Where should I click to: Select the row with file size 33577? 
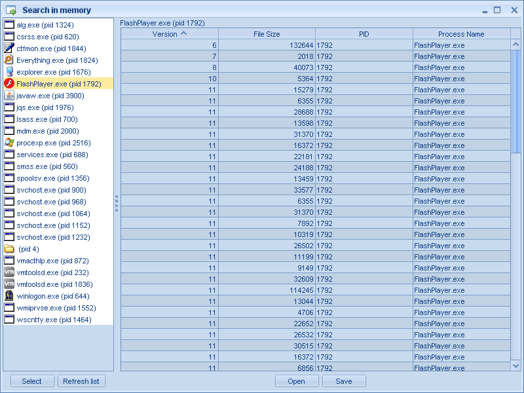[316, 190]
